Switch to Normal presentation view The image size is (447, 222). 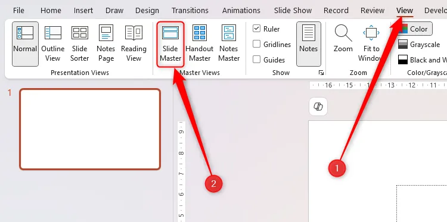coord(25,44)
